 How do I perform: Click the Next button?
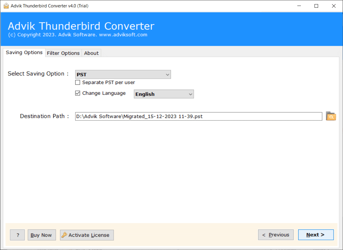click(x=316, y=235)
